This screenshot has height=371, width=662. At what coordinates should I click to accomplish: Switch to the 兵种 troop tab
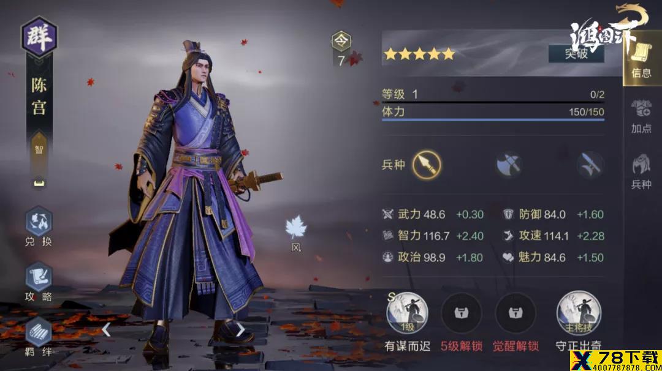pyautogui.click(x=641, y=171)
